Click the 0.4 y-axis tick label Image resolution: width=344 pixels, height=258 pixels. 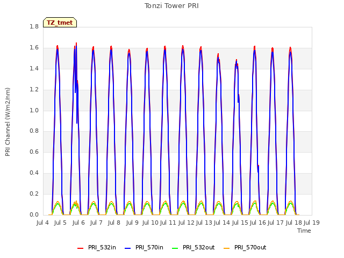coord(34,173)
